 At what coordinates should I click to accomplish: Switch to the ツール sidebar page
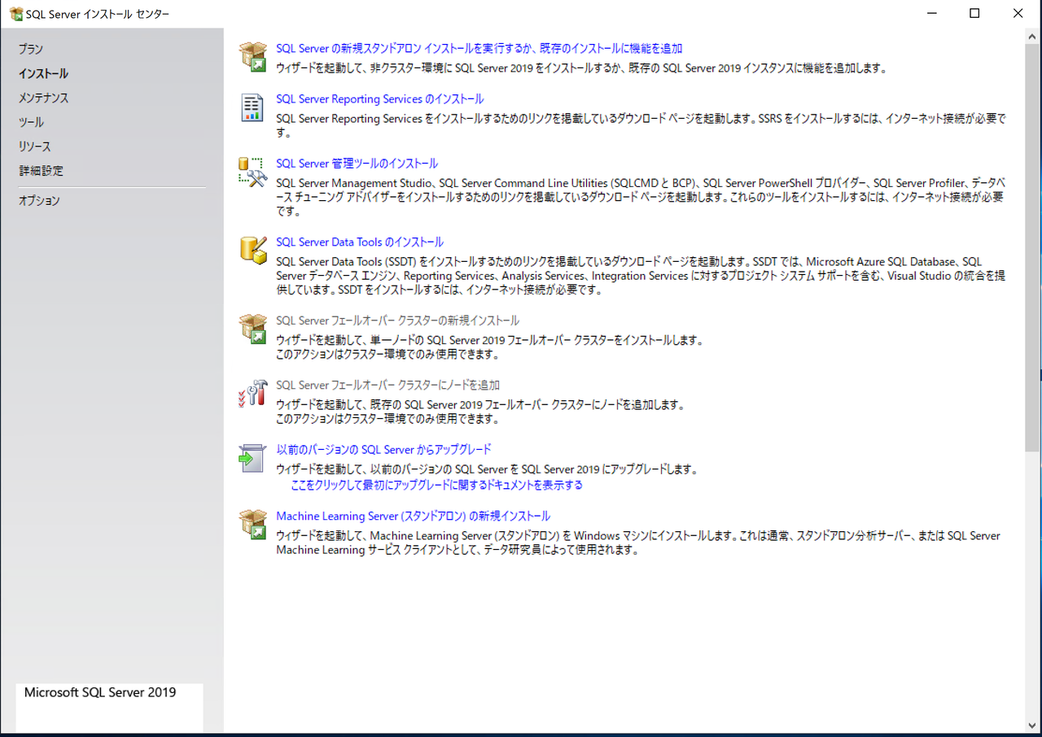[31, 123]
